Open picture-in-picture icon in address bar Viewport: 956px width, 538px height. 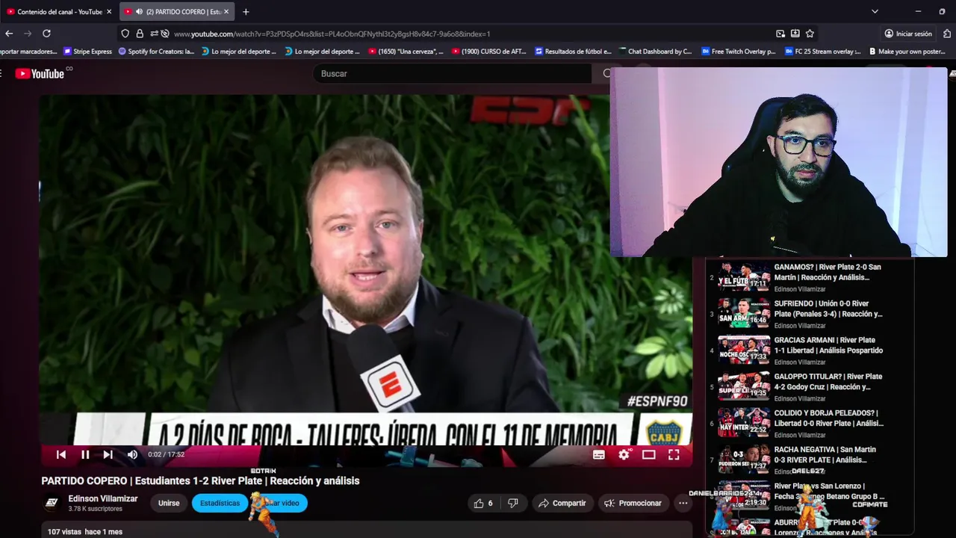[x=780, y=34]
